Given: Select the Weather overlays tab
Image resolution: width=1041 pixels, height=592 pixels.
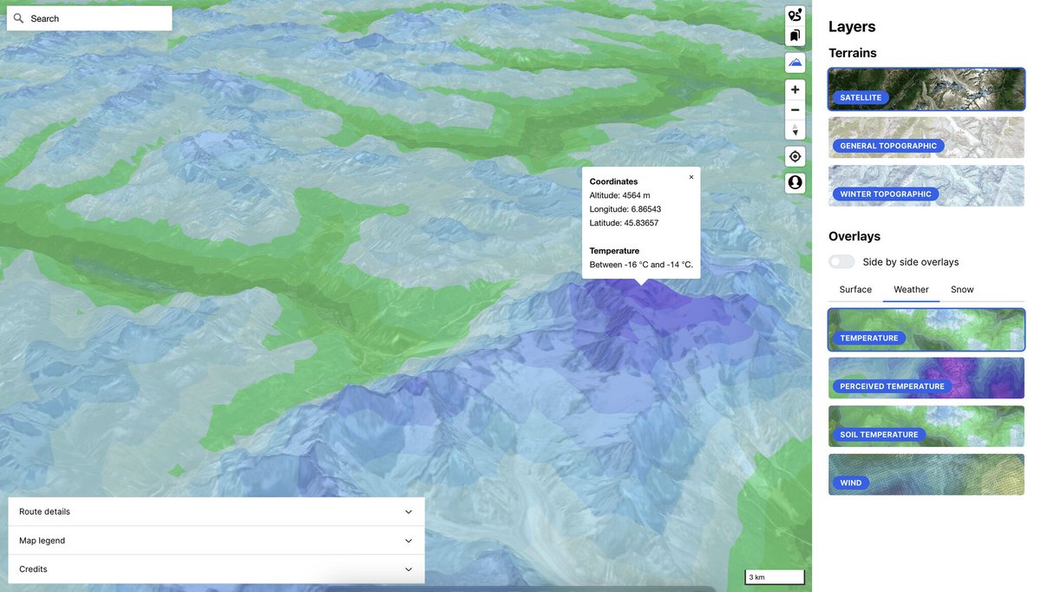Looking at the screenshot, I should pyautogui.click(x=911, y=289).
